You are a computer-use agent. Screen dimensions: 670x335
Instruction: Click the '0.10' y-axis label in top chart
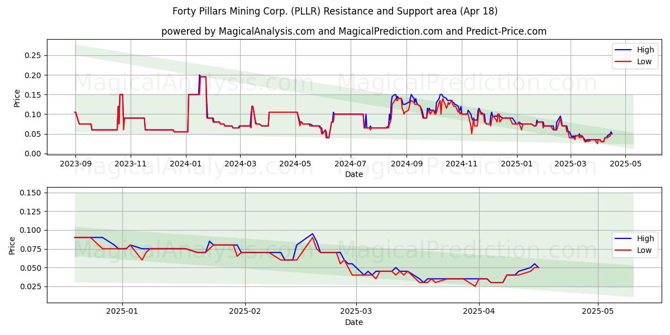(33, 114)
